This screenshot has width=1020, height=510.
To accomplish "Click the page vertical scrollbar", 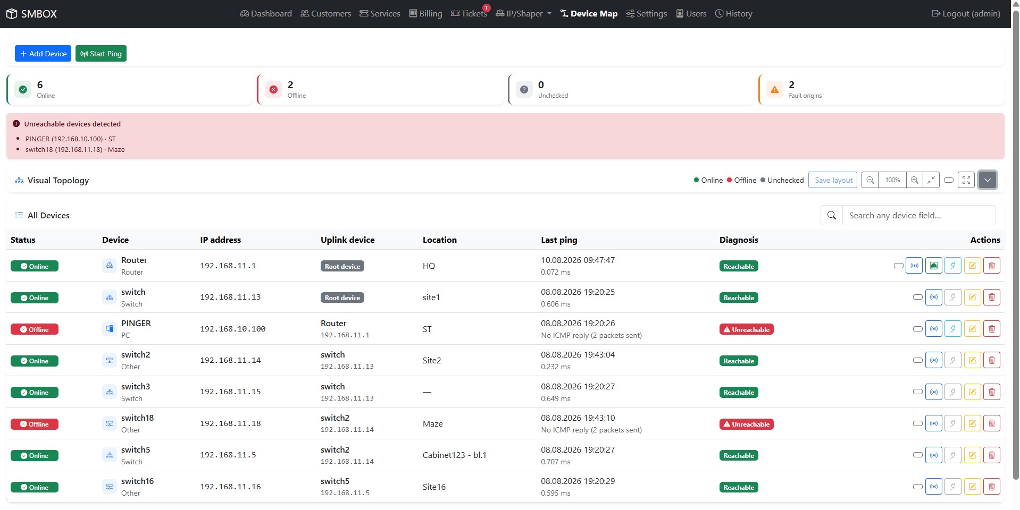I will pos(1016,244).
